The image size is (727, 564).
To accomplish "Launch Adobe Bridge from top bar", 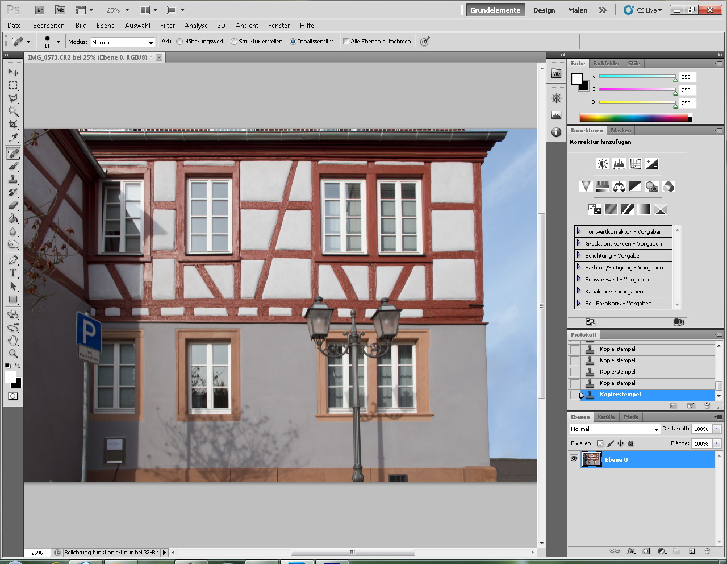I will 39,10.
